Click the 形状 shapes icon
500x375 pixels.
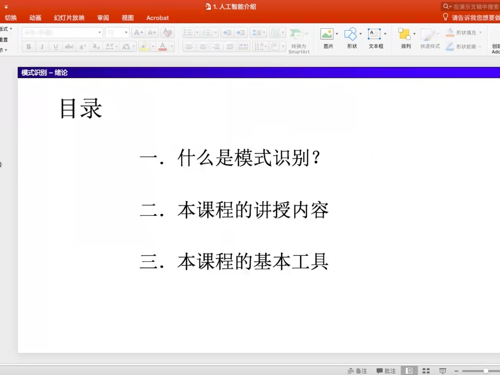point(351,34)
